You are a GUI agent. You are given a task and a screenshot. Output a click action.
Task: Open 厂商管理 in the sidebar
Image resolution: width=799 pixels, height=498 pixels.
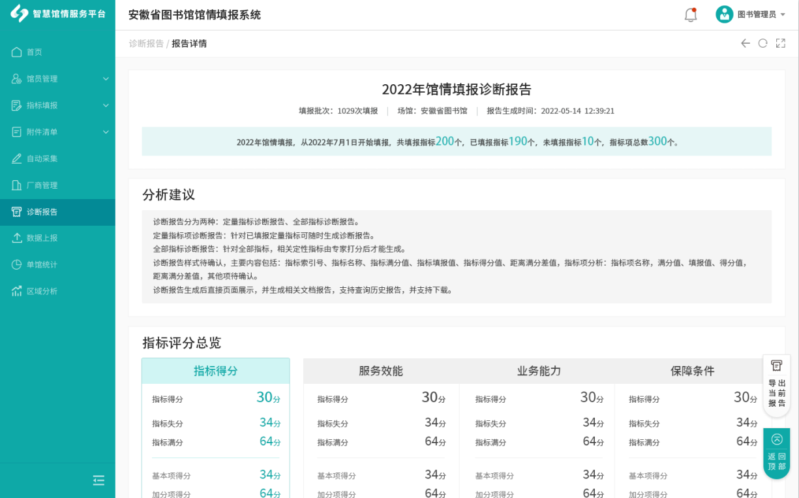coord(42,185)
